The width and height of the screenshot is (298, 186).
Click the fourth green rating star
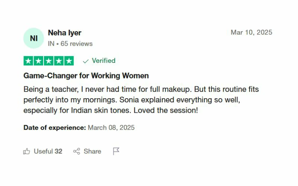click(59, 61)
